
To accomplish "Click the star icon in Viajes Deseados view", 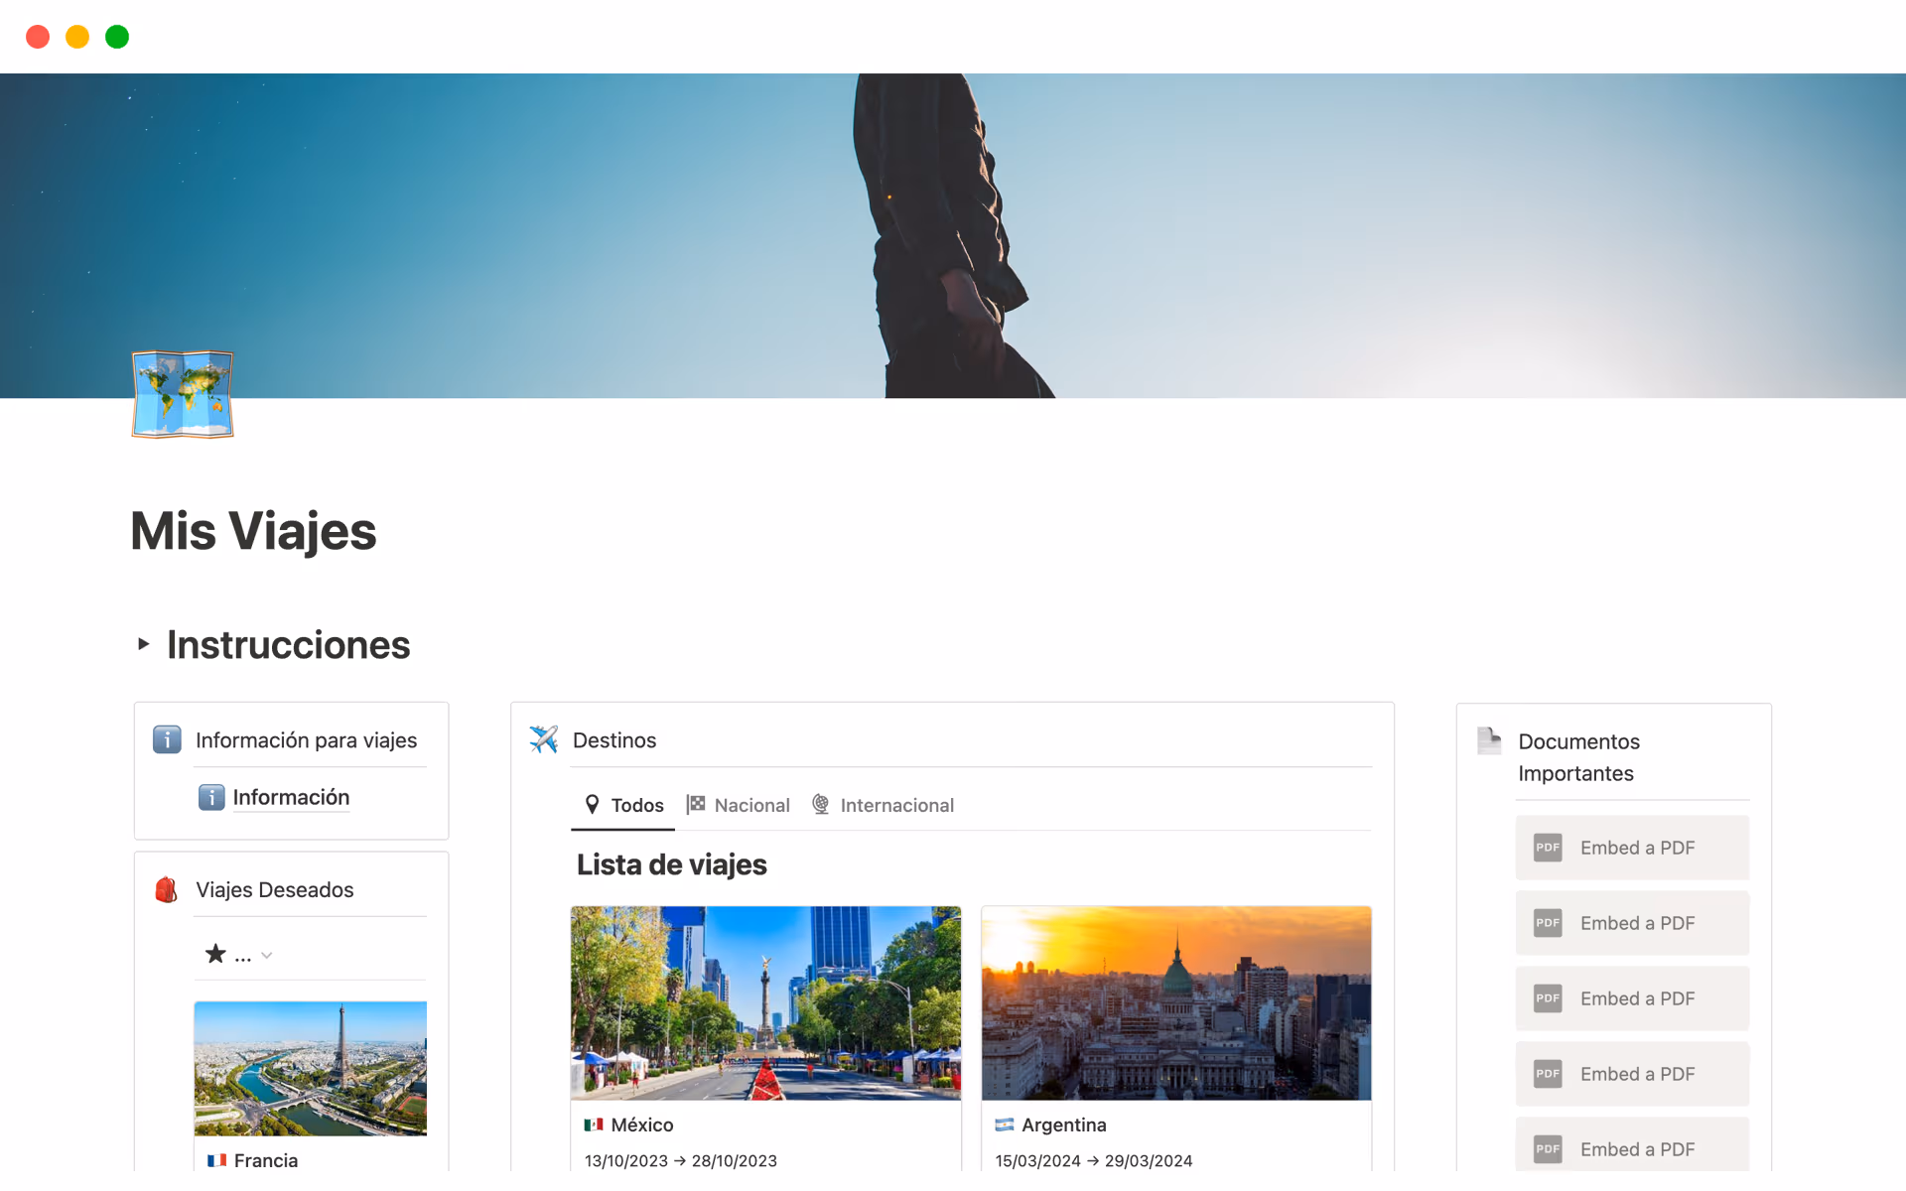I will tap(215, 954).
